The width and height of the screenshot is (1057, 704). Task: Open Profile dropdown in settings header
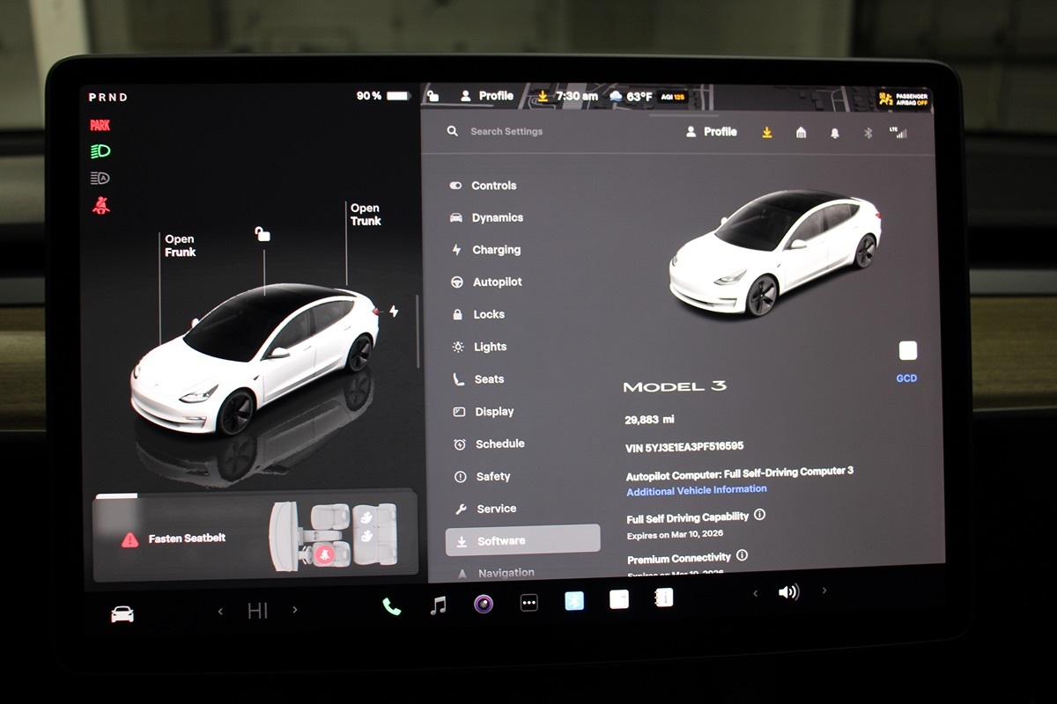(711, 132)
